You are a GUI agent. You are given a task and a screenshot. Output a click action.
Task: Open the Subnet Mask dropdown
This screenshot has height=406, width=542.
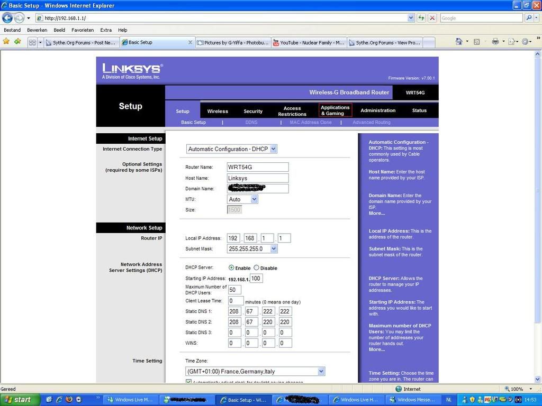252,248
